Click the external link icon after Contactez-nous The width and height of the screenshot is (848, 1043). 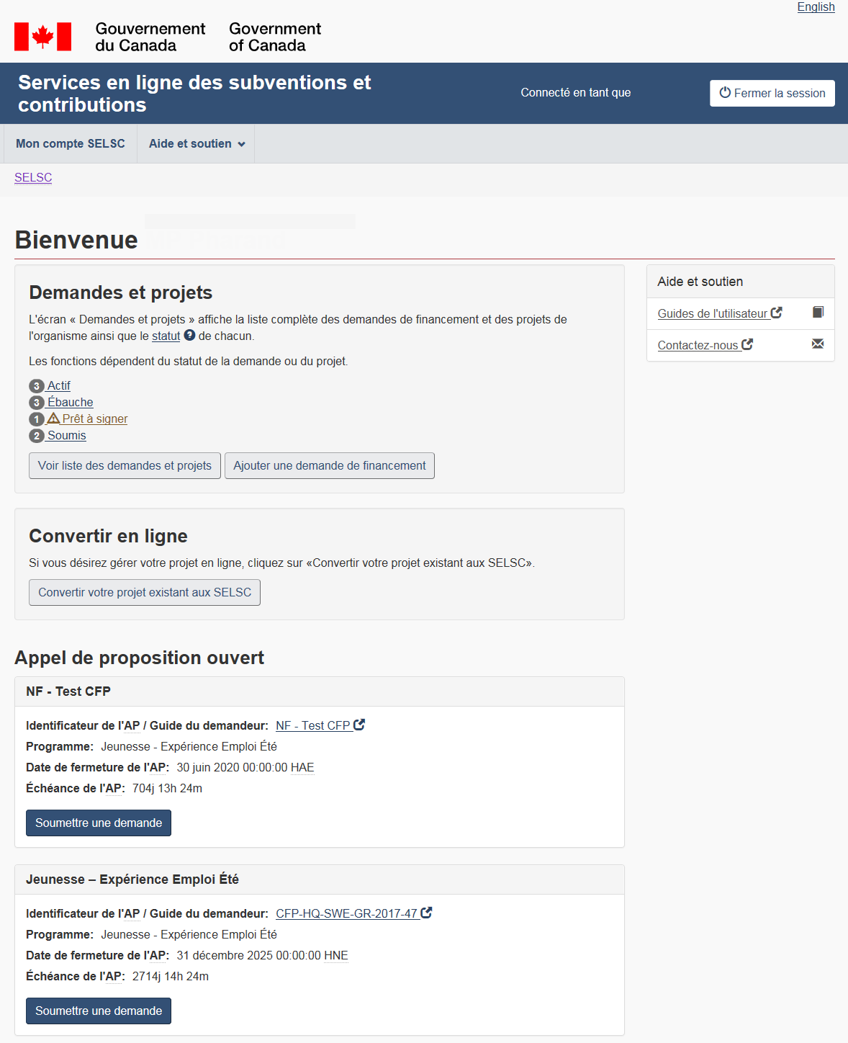747,344
